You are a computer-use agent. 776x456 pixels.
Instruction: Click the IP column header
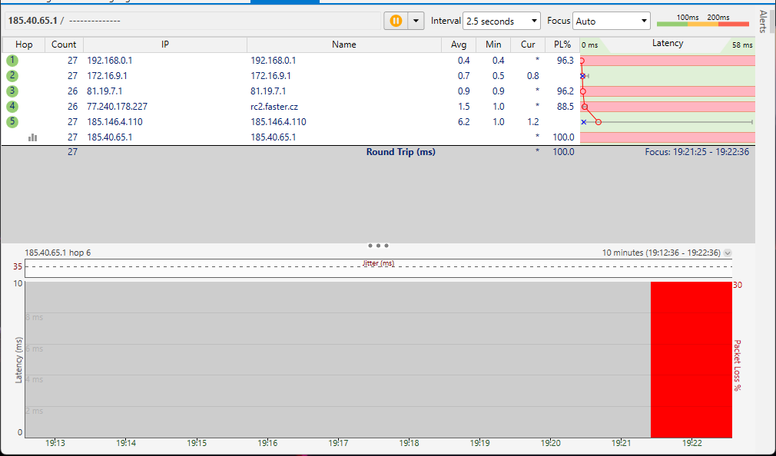(x=164, y=45)
